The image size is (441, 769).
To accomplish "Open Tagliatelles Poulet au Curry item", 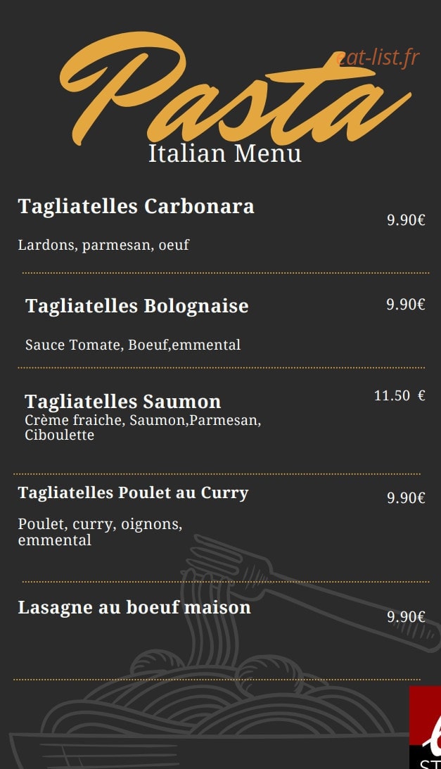I will coord(133,493).
